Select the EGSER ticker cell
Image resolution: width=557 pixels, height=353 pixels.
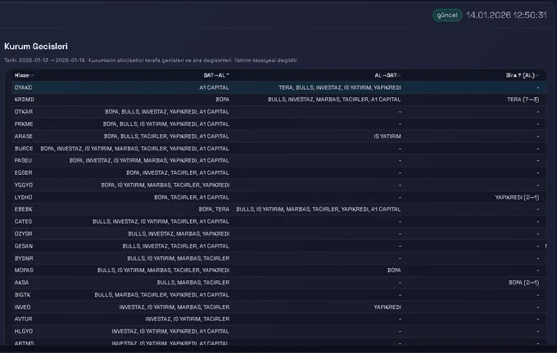click(23, 173)
